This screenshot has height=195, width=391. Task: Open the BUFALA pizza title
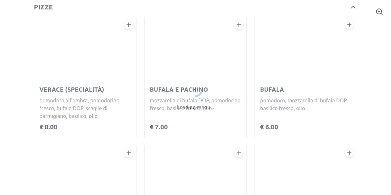coord(272,89)
